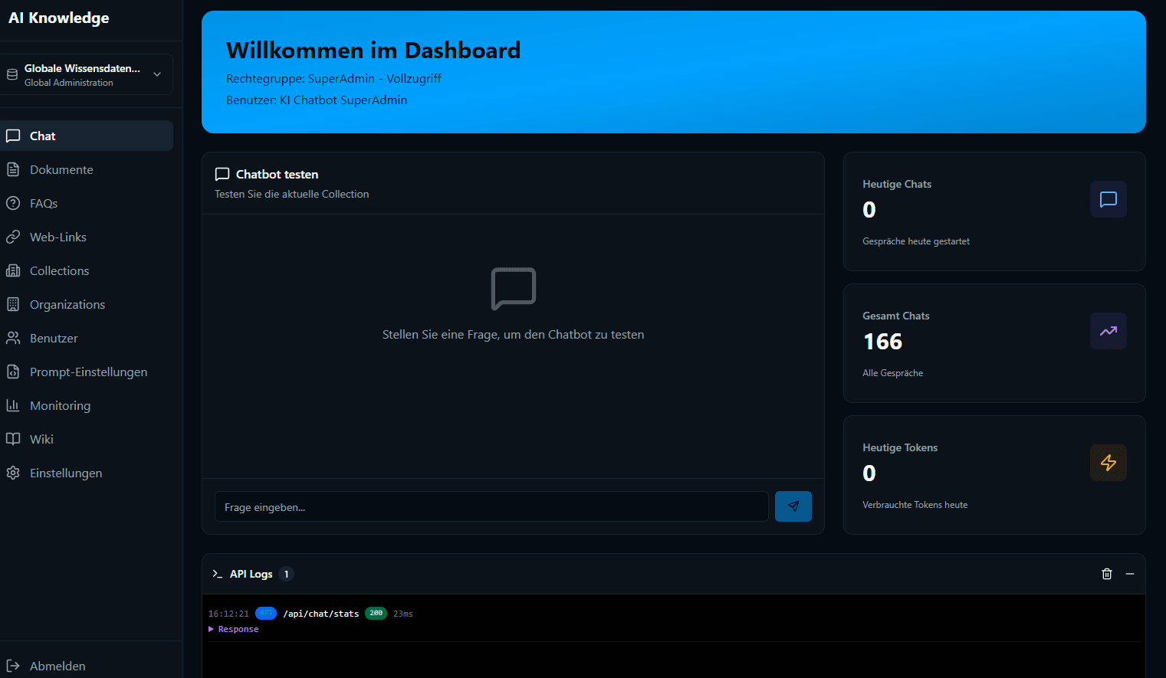Viewport: 1166px width, 678px height.
Task: Click inside the Frage eingeben field
Action: (491, 506)
